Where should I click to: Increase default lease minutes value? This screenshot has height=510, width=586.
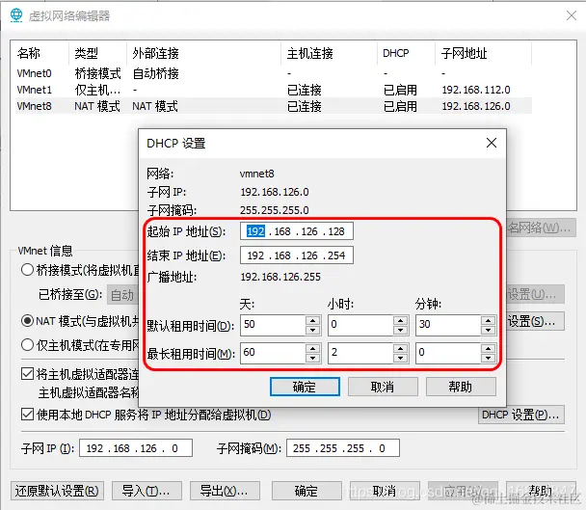coord(488,320)
